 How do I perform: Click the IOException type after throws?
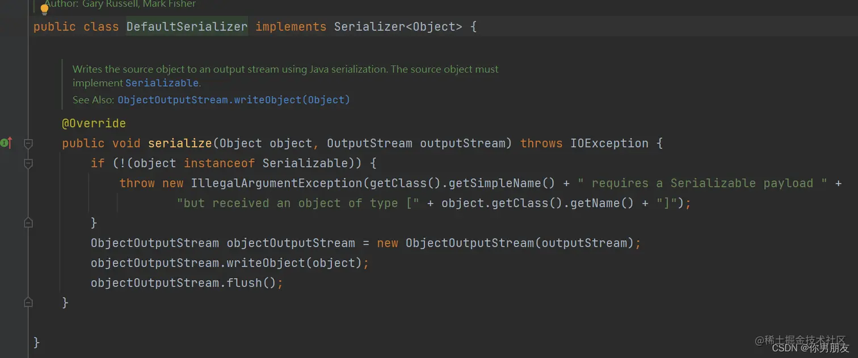tap(609, 143)
